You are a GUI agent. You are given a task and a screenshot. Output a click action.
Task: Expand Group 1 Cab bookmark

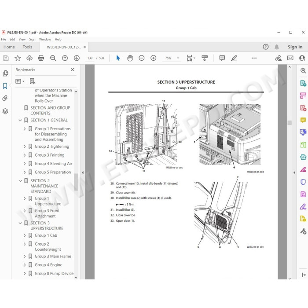click(x=25, y=235)
